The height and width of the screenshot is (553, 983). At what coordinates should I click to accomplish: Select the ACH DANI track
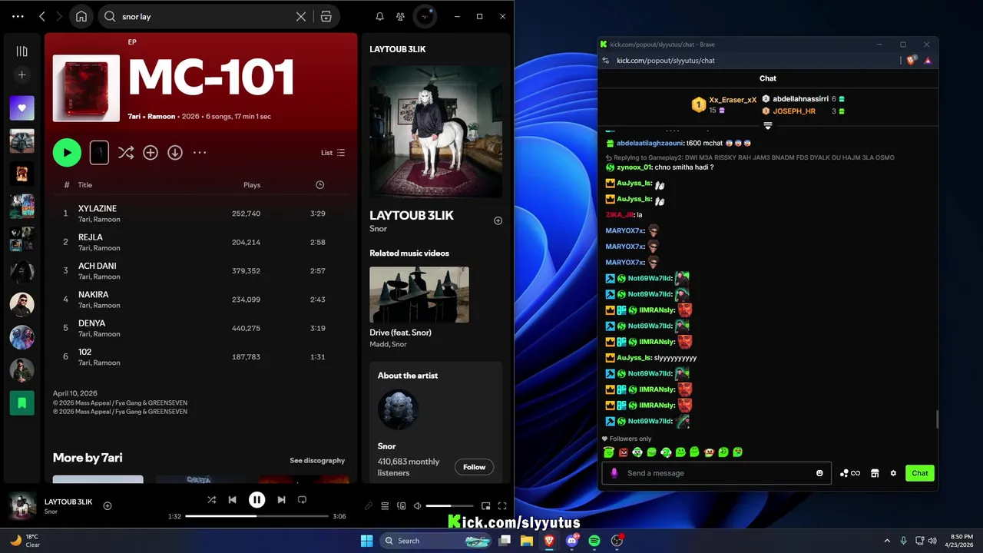(x=201, y=270)
